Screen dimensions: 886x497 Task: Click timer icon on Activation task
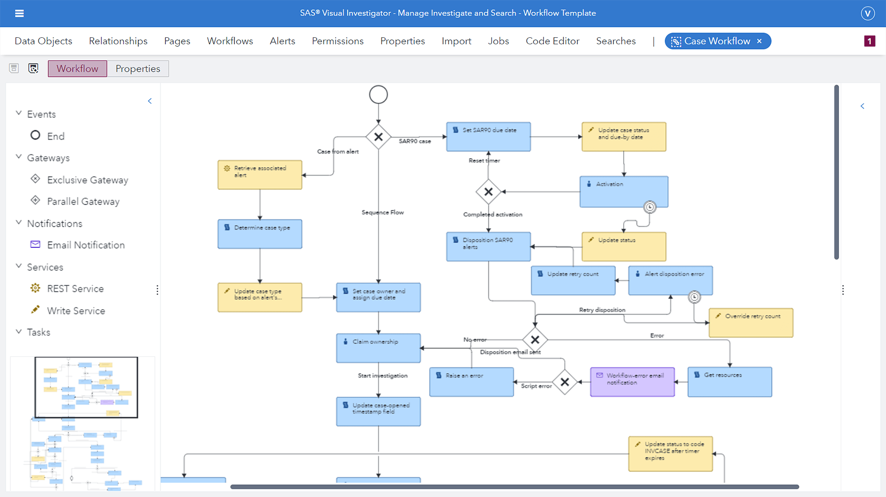(650, 207)
